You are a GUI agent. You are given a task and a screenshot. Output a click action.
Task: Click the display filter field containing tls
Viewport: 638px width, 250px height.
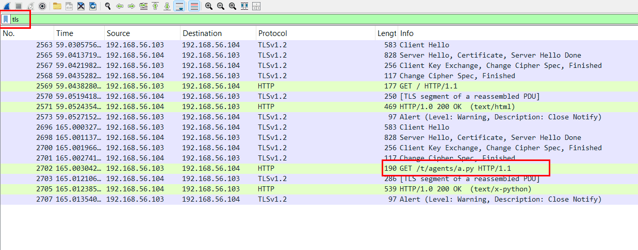309,19
